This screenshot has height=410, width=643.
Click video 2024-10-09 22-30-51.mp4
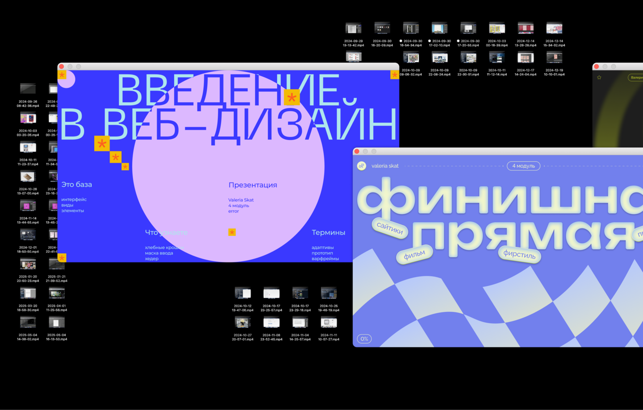[468, 64]
